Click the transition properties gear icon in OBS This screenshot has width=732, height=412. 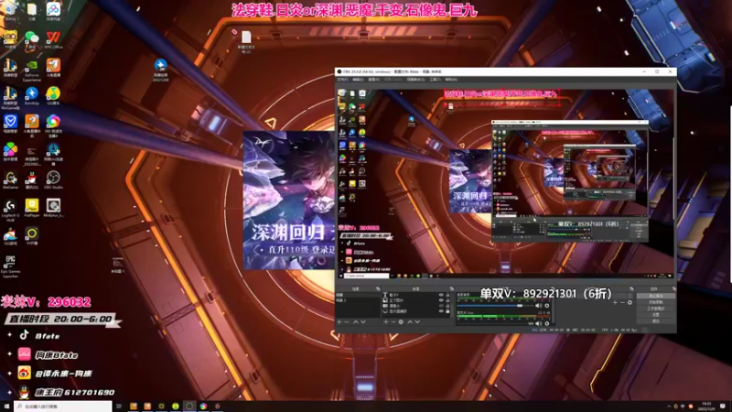(630, 302)
